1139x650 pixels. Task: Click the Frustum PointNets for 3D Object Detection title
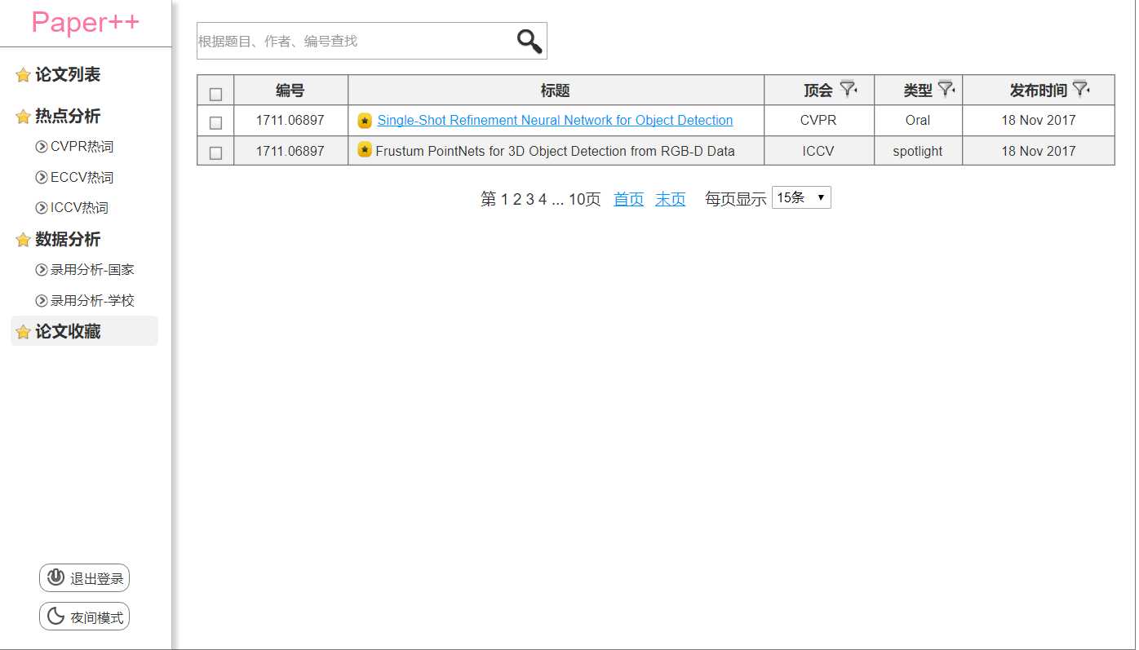pos(555,151)
